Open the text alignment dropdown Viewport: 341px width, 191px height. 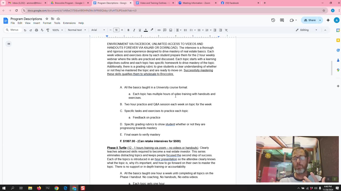tap(178, 30)
